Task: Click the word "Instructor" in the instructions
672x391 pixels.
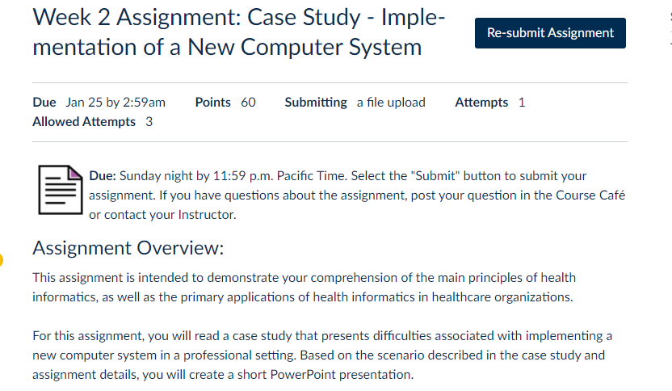Action: 206,214
